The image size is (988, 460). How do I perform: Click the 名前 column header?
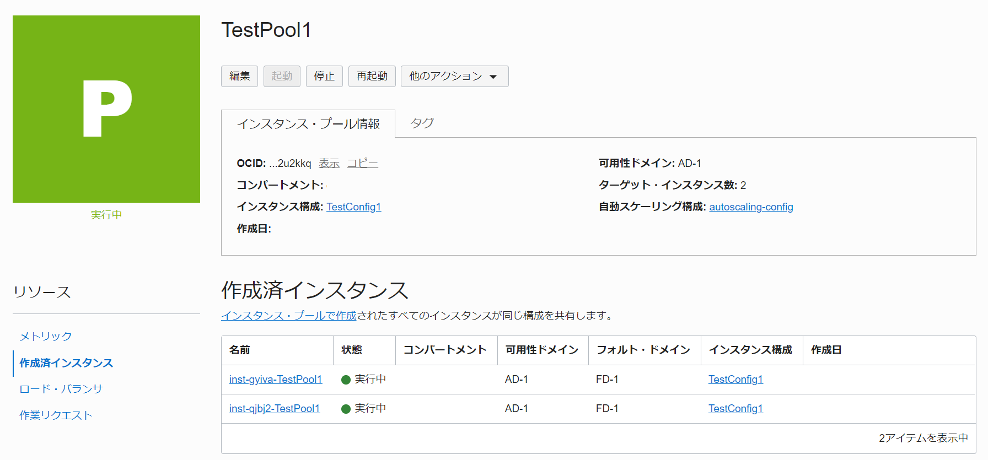(240, 350)
